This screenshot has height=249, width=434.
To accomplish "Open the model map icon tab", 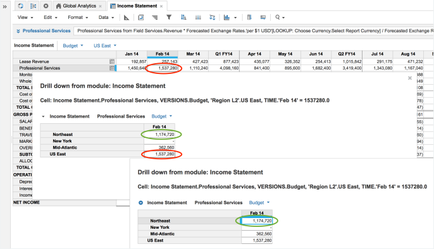I will (33, 6).
